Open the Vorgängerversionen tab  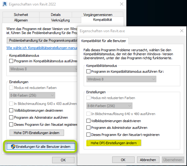point(97,15)
